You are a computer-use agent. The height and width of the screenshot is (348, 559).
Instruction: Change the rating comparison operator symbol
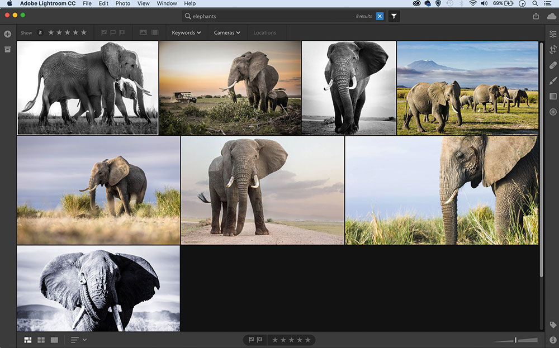point(40,32)
